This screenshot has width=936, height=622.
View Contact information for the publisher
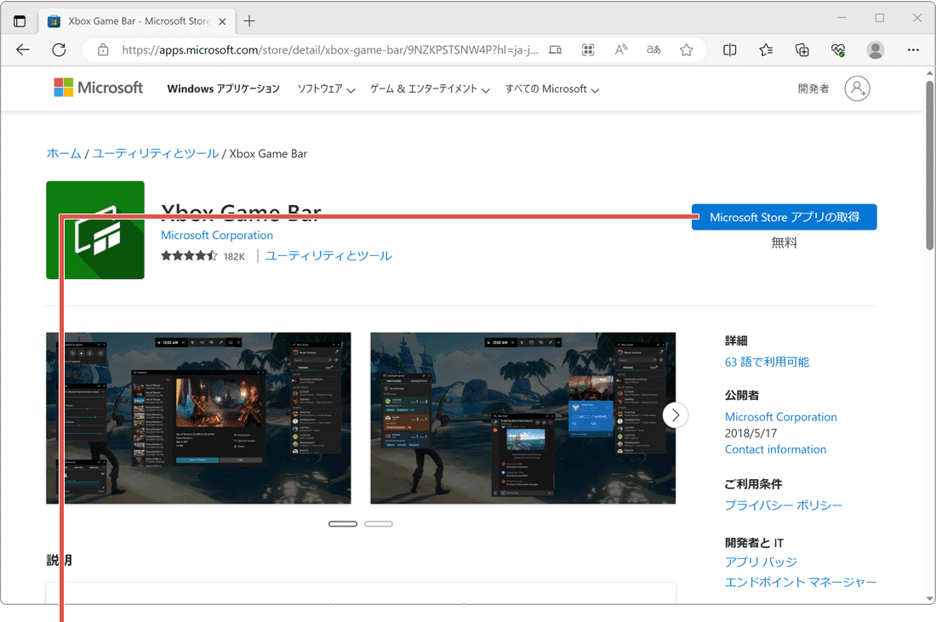pos(775,449)
